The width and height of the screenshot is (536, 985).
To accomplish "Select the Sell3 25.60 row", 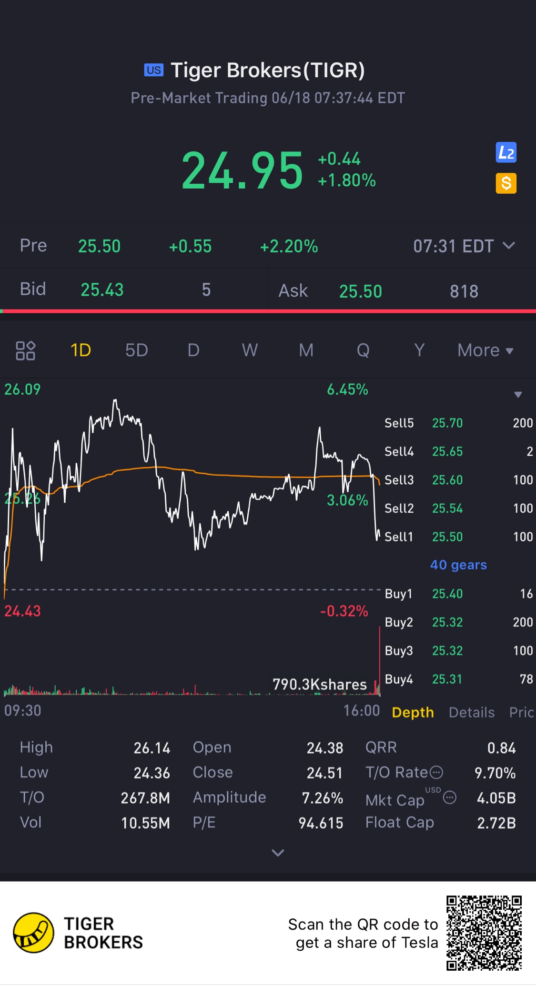I will (458, 480).
